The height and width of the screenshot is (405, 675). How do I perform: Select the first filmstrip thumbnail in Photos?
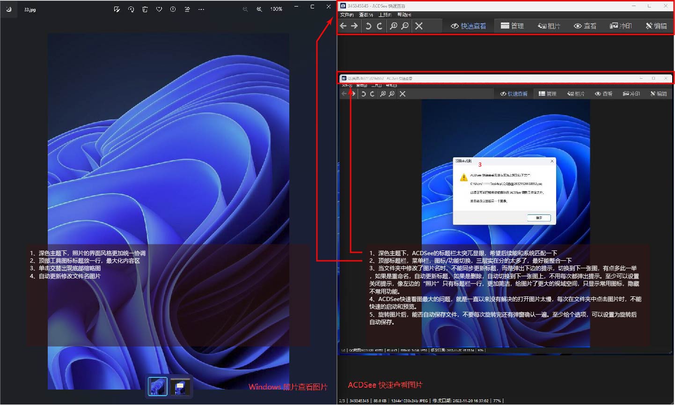point(158,387)
